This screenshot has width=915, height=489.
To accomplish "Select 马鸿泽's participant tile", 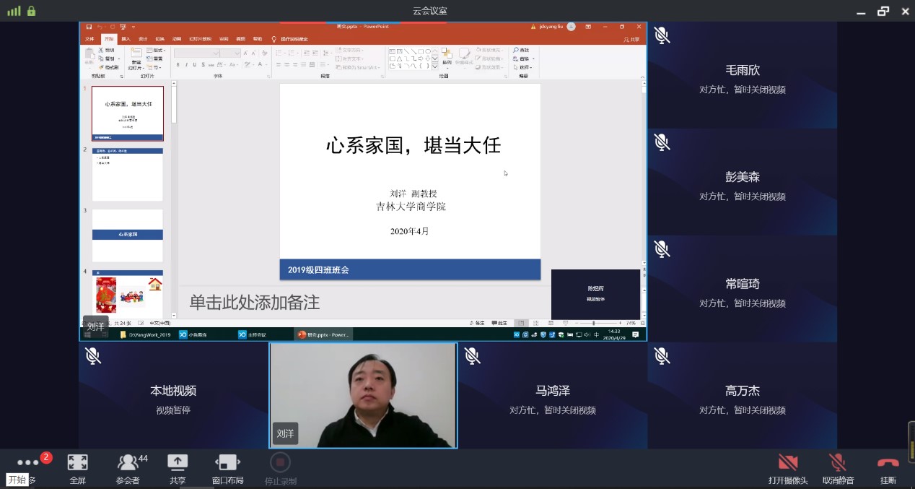I will pyautogui.click(x=552, y=396).
